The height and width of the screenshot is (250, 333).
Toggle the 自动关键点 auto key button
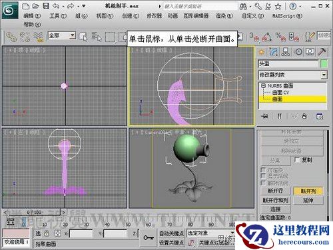click(x=171, y=233)
